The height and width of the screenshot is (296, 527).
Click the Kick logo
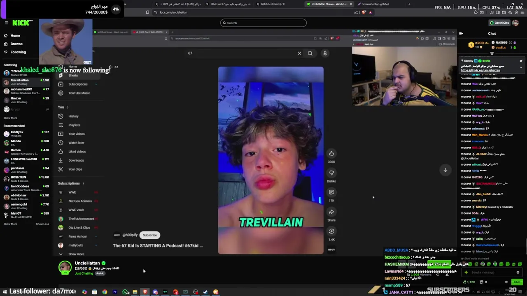tap(21, 23)
